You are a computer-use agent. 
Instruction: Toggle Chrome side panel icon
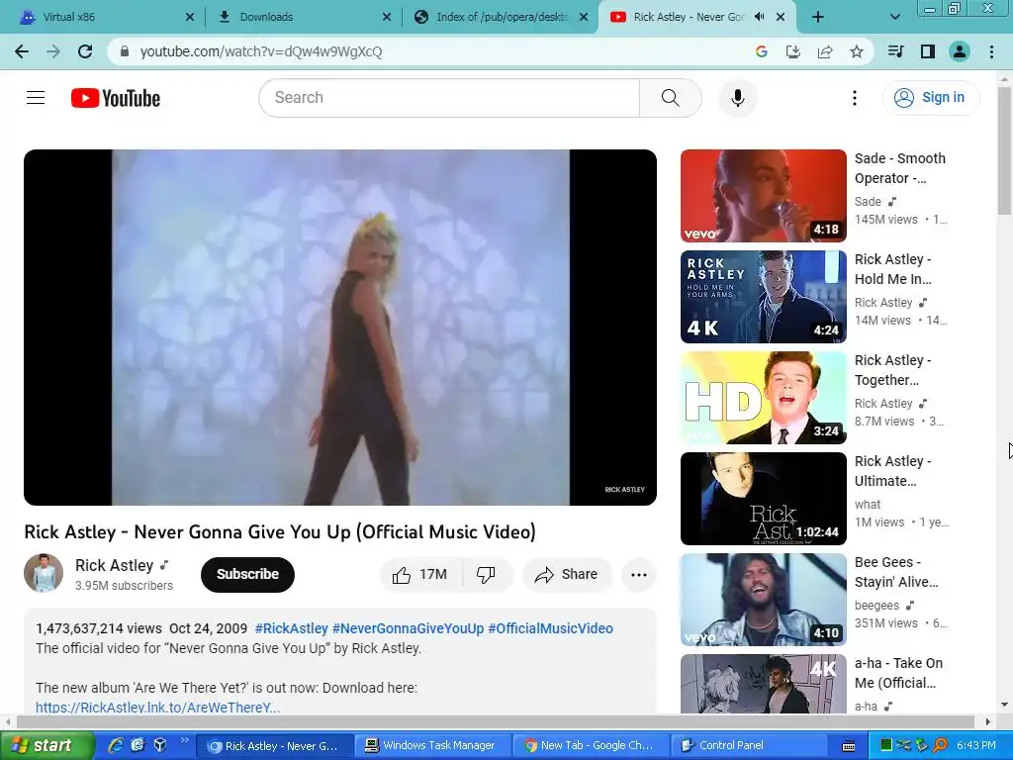(x=927, y=51)
